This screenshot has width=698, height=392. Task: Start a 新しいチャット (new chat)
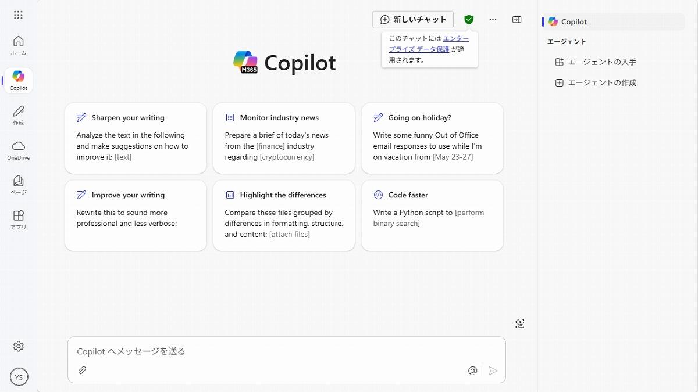(x=413, y=20)
